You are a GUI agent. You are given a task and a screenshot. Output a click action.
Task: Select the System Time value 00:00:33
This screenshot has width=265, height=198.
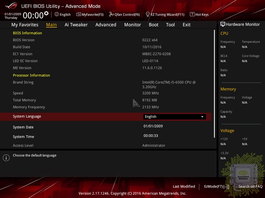point(151,136)
